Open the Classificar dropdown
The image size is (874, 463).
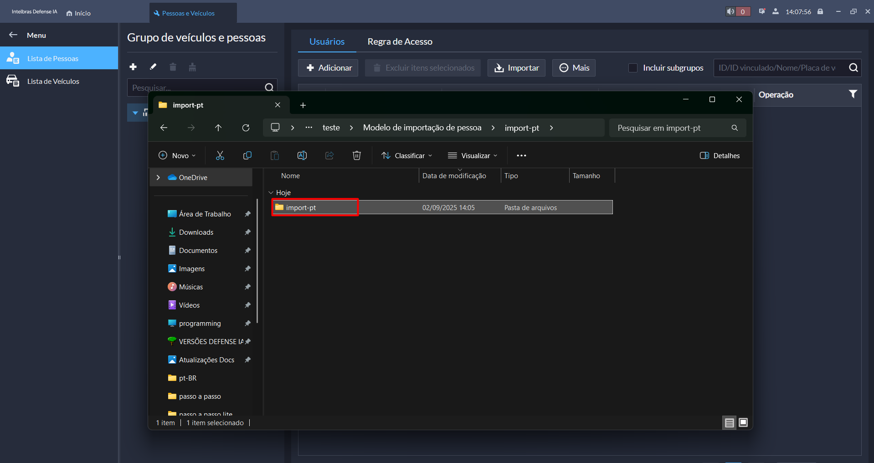pyautogui.click(x=407, y=156)
